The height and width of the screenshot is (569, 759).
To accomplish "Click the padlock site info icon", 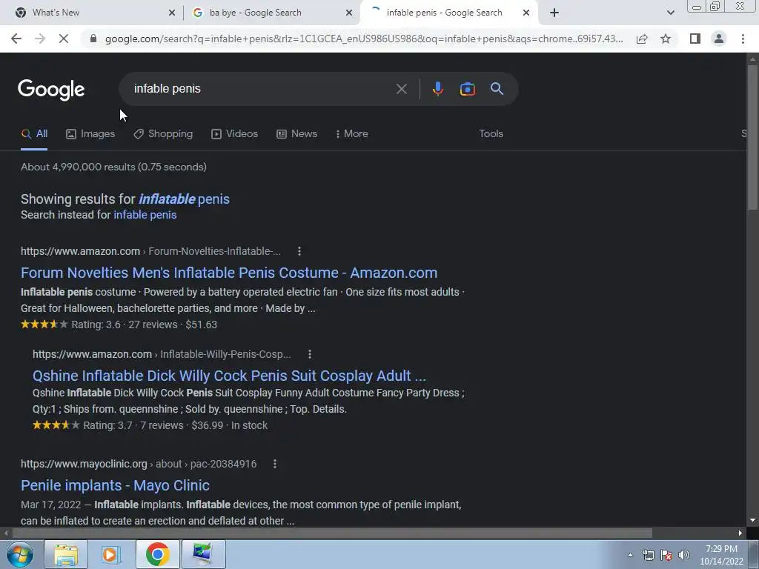I will click(93, 39).
